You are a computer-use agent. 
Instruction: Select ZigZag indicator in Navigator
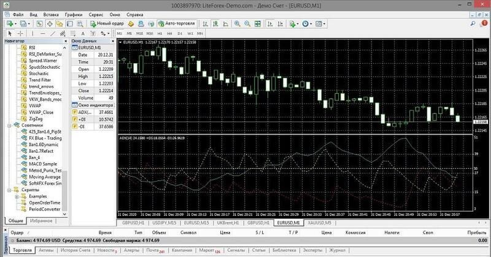36,118
